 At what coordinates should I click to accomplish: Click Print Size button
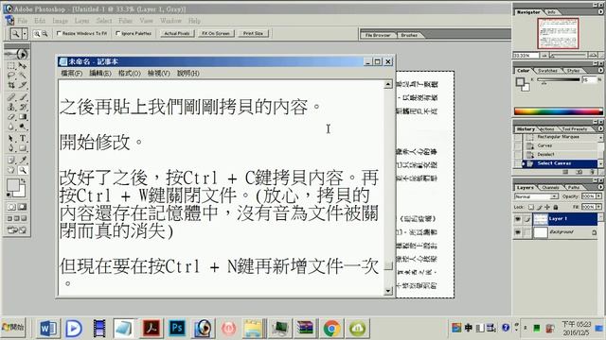(x=253, y=34)
